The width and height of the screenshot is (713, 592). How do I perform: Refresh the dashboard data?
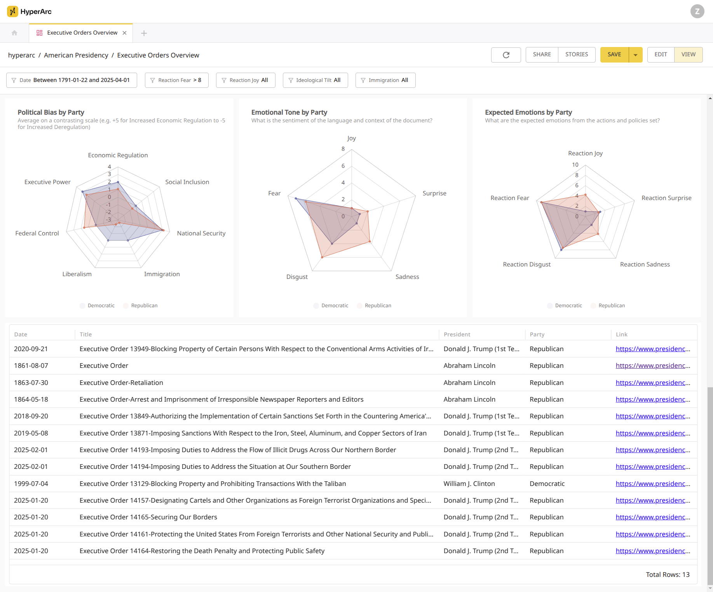pos(506,55)
